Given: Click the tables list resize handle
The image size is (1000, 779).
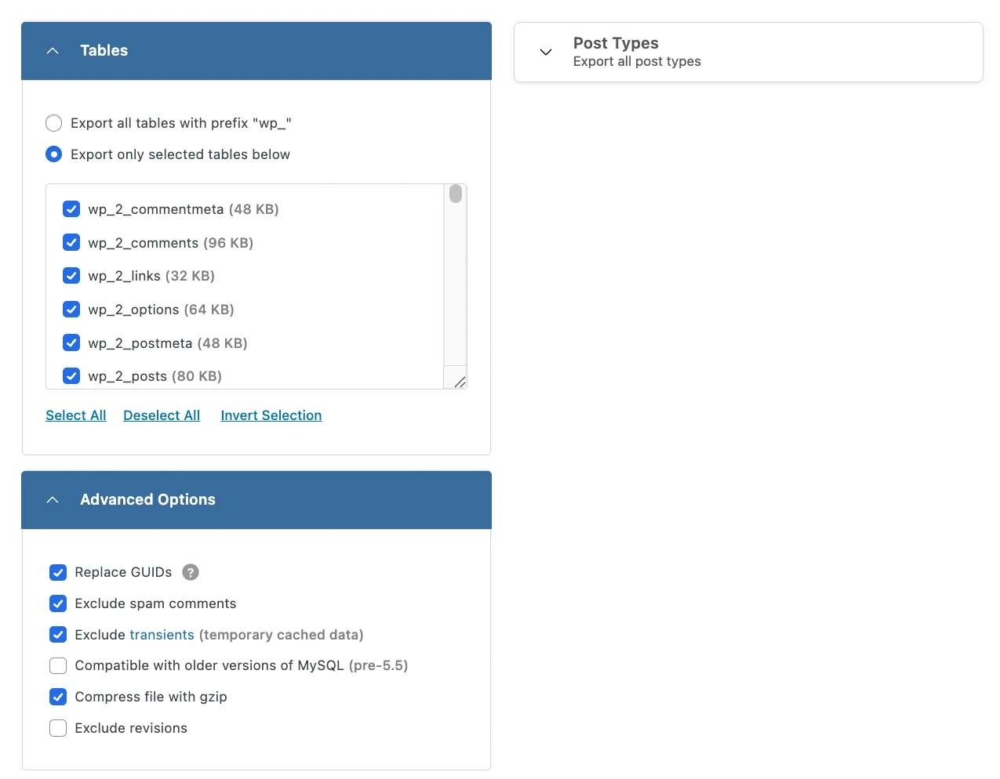Looking at the screenshot, I should 460,382.
